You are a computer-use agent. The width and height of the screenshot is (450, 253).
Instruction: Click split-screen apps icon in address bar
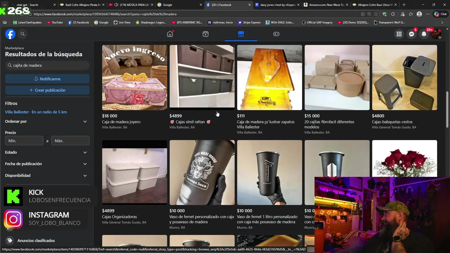tap(363, 14)
